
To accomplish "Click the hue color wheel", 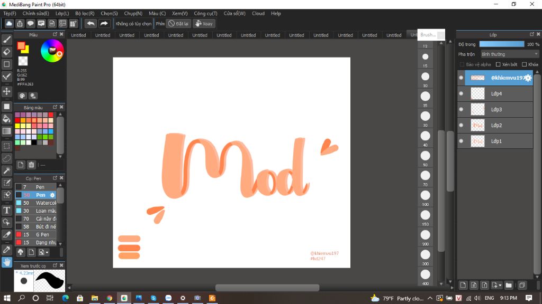I will coord(52,51).
